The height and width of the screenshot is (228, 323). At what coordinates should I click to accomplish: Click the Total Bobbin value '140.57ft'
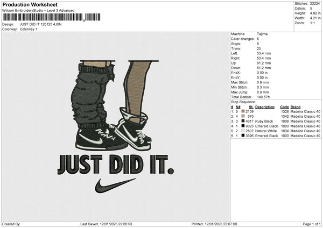coord(263,97)
